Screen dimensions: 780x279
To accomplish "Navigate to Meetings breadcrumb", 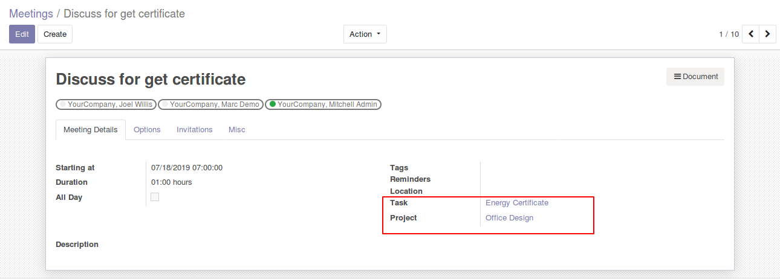I will coord(31,13).
